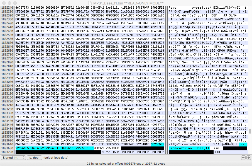Viewport: 252px width, 166px height.
Task: Select hex word CC493B5F
Action: pos(158,140)
